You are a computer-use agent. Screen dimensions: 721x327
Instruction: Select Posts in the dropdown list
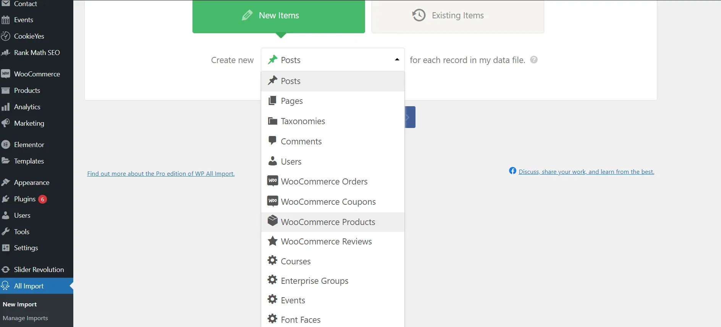coord(333,81)
